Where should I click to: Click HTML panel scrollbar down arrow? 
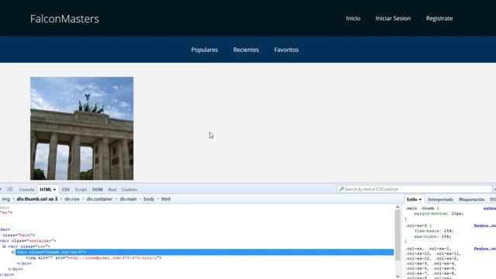pos(398,276)
